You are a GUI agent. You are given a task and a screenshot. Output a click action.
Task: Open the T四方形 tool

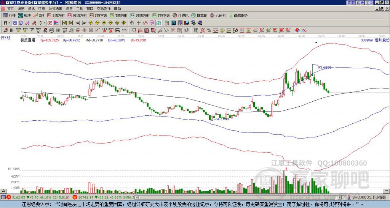(119, 15)
